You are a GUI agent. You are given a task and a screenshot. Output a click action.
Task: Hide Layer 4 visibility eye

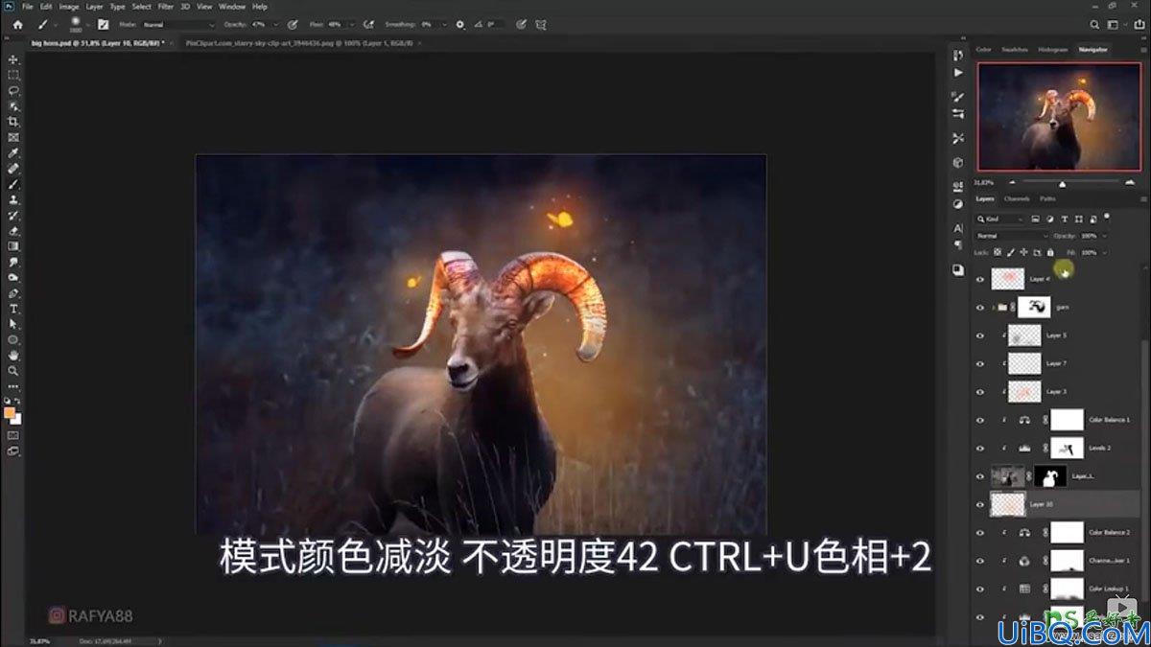pos(980,279)
